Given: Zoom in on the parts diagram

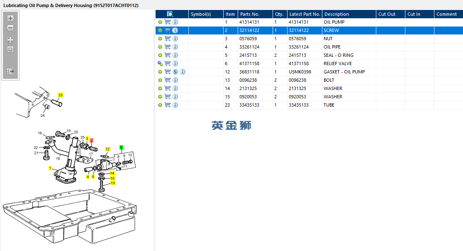Looking at the screenshot, I should (10, 18).
